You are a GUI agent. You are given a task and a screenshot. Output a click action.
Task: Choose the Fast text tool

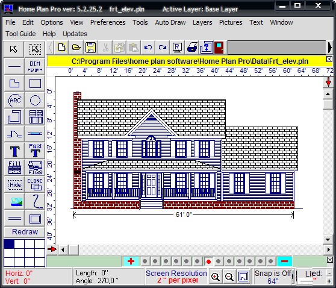pyautogui.click(x=35, y=151)
